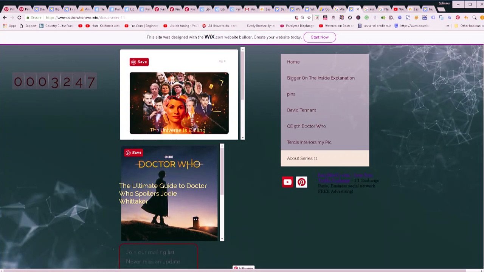484x272 pixels.
Task: Go back using the browser back arrow
Action: tap(5, 17)
